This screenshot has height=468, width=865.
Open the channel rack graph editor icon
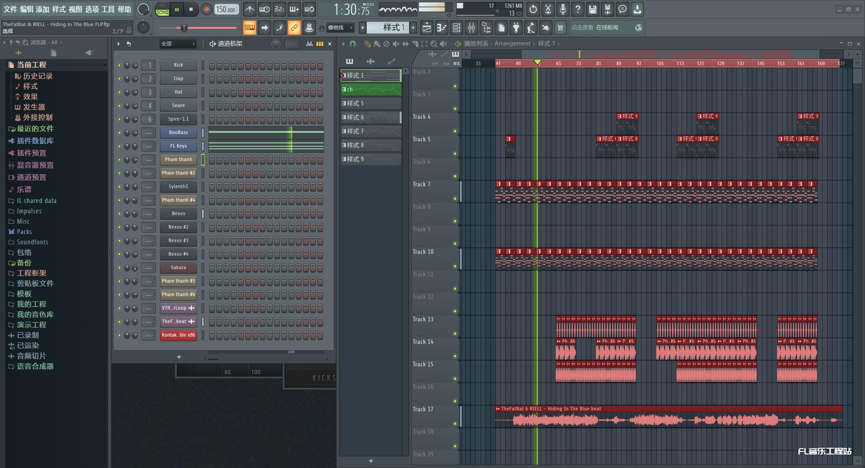coord(309,44)
